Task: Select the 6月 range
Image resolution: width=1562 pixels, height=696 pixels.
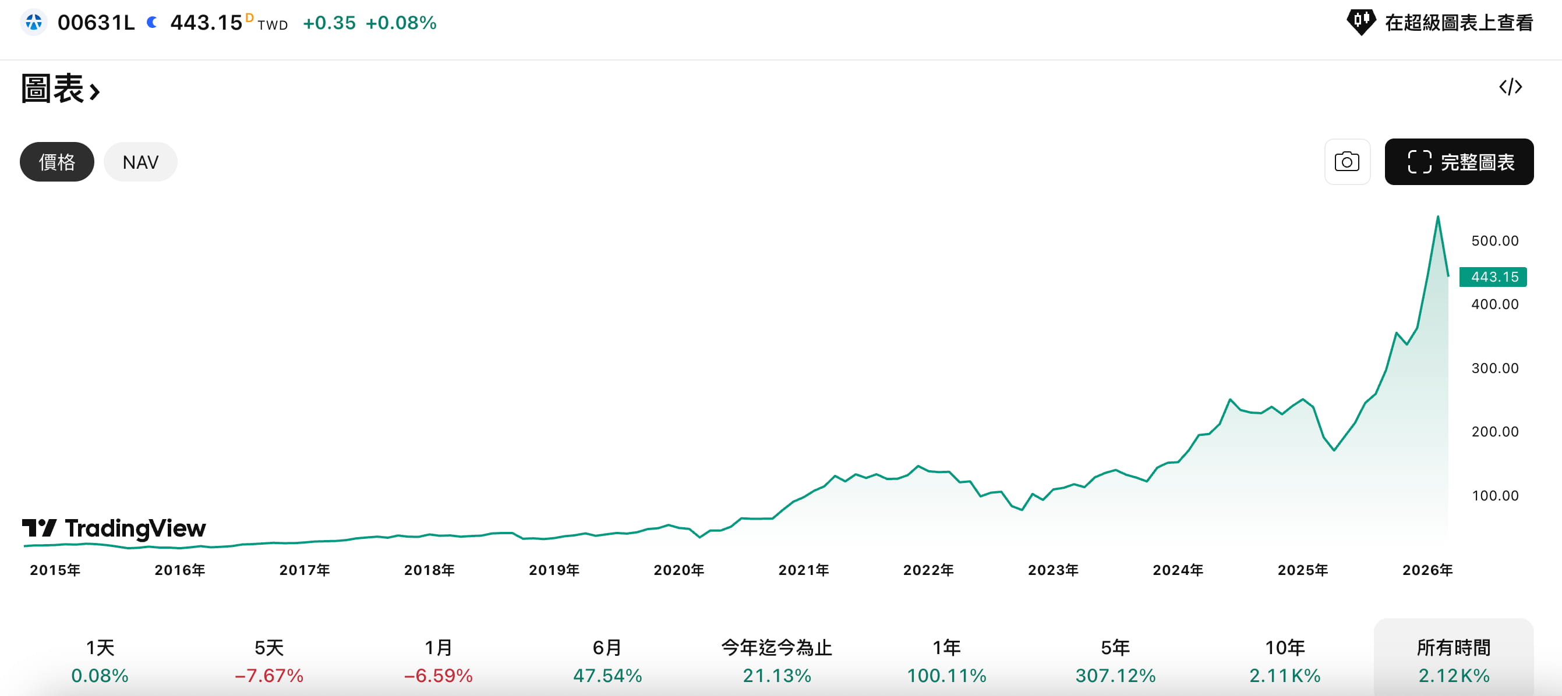Action: coord(607,661)
